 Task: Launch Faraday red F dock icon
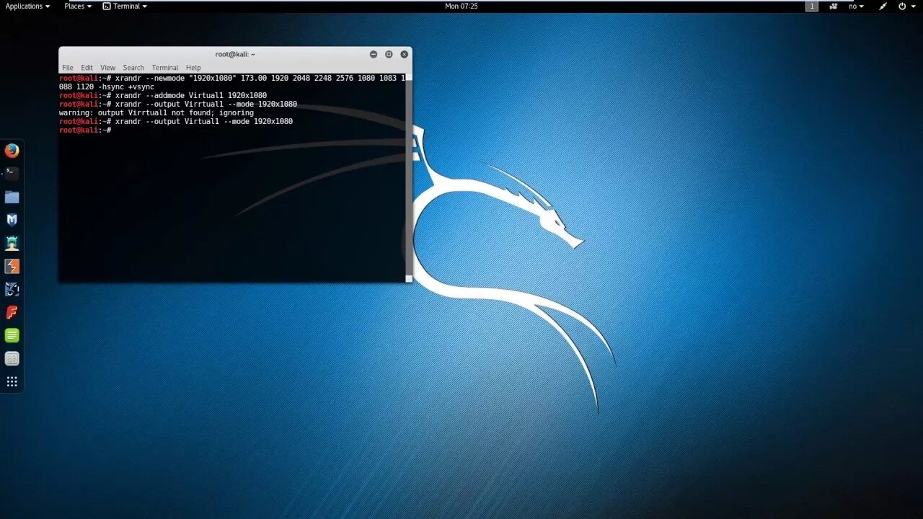pyautogui.click(x=12, y=312)
